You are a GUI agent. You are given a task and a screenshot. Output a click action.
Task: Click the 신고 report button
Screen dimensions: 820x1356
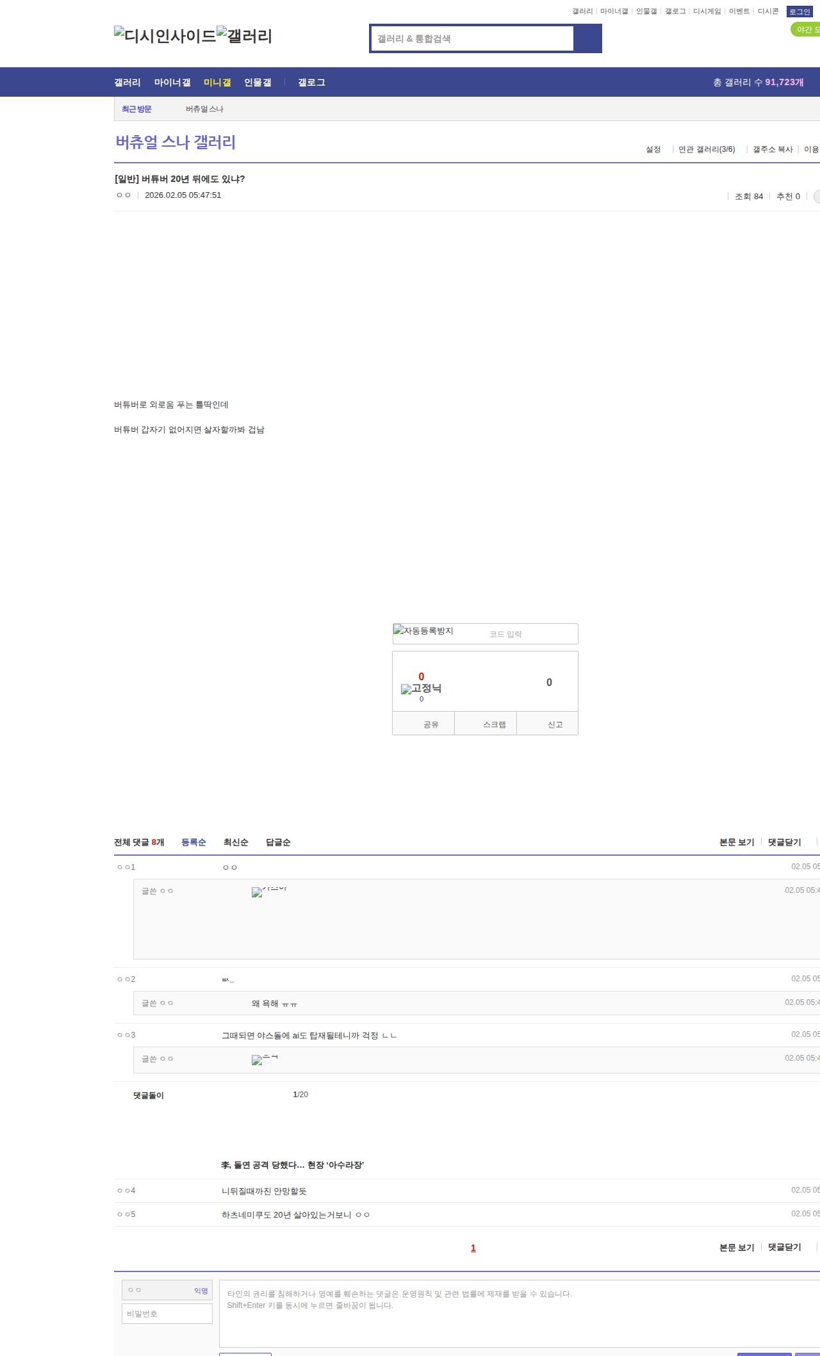[x=555, y=724]
